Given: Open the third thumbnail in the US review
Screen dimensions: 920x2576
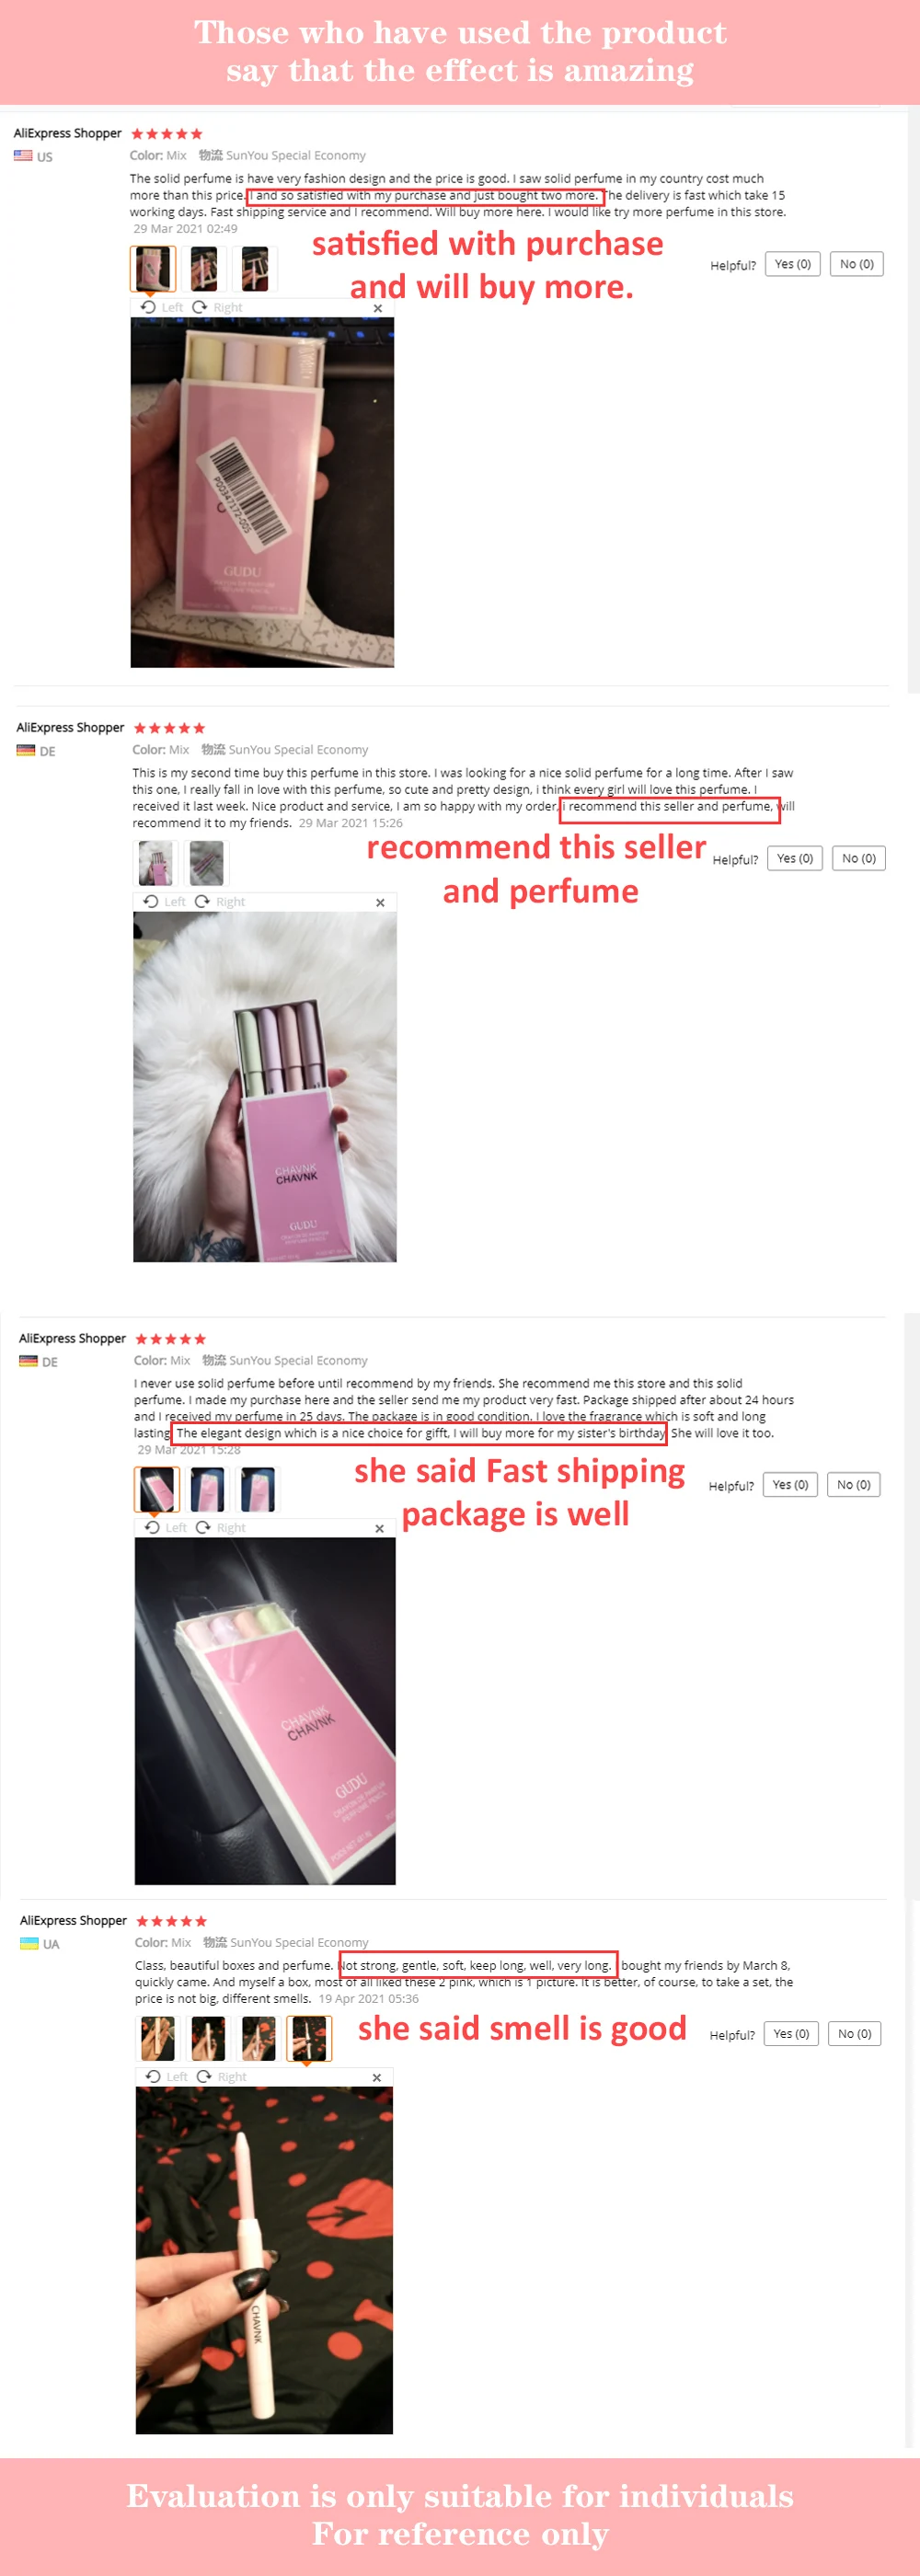Looking at the screenshot, I should 255,268.
